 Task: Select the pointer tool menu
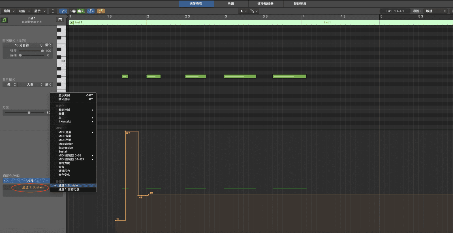(x=243, y=11)
